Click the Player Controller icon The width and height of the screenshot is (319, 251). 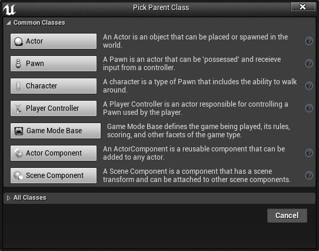tap(18, 108)
